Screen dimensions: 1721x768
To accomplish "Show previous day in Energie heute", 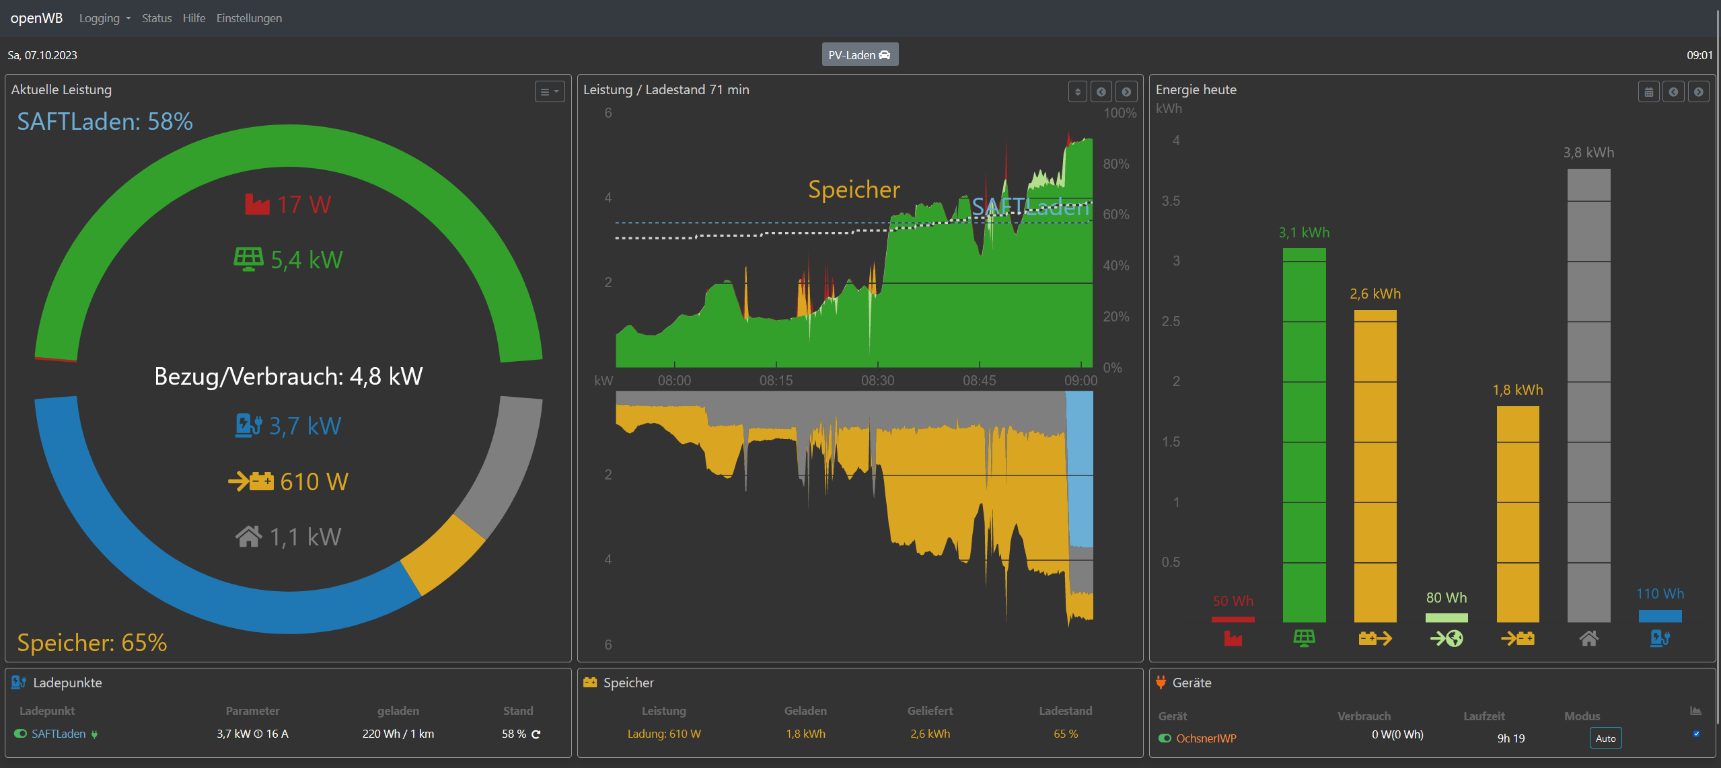I will pyautogui.click(x=1673, y=91).
